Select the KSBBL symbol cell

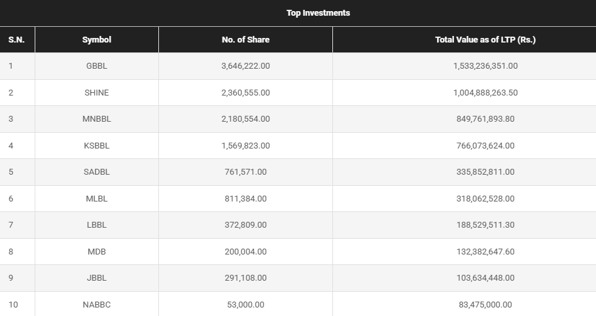pos(97,146)
